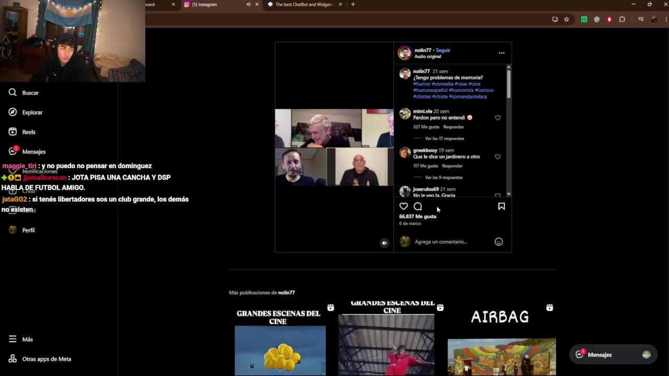This screenshot has width=669, height=376.
Task: Like mimi.vle's comment
Action: pos(498,118)
